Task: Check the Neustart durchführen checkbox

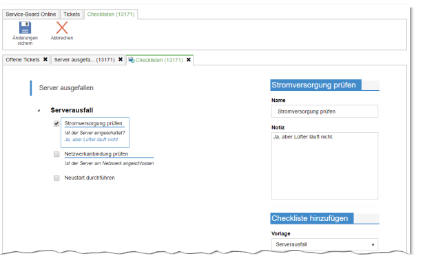Action: pyautogui.click(x=56, y=178)
